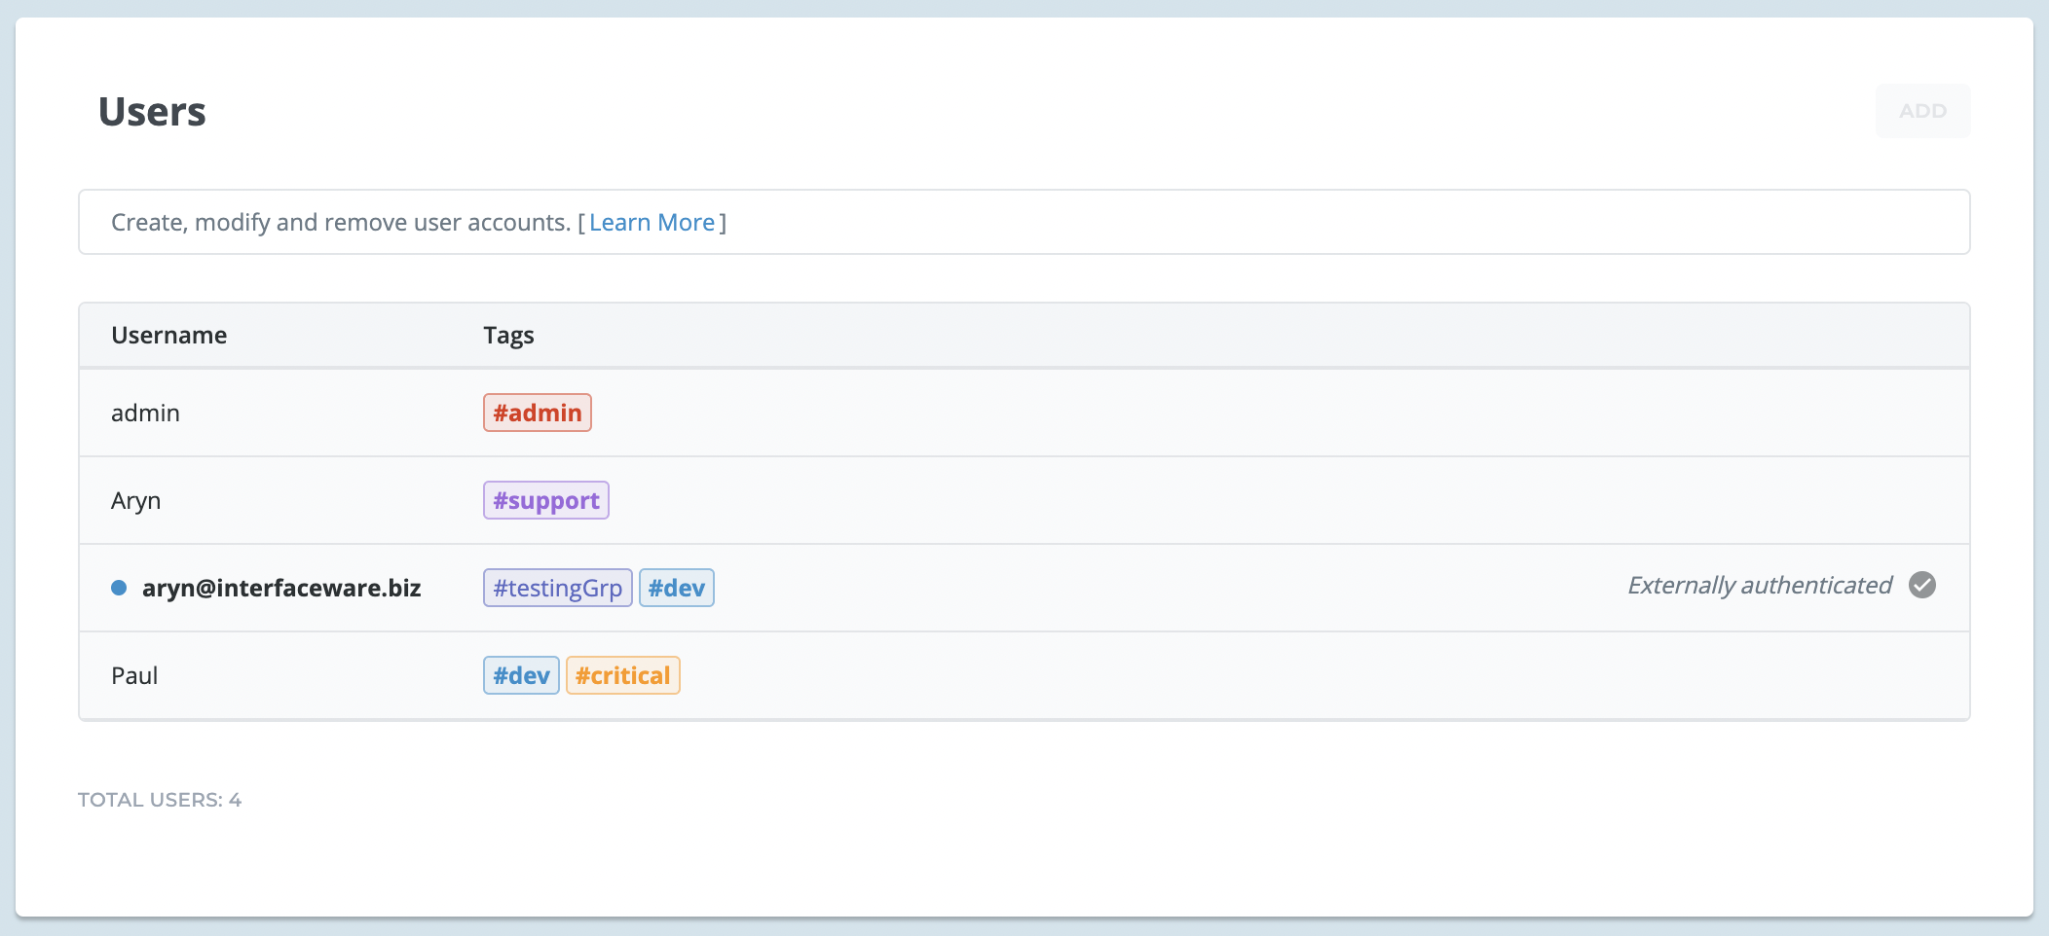The height and width of the screenshot is (936, 2049).
Task: Click the #testingGrp tag
Action: [557, 589]
